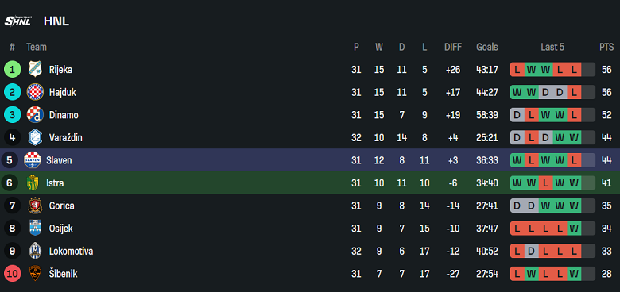Select the Gorica club crest
The width and height of the screenshot is (620, 292).
click(x=35, y=206)
